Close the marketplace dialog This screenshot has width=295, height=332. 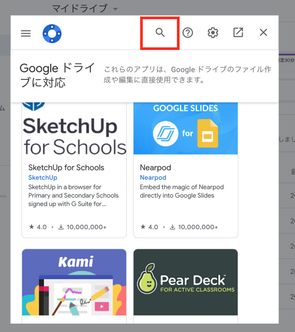pyautogui.click(x=264, y=33)
